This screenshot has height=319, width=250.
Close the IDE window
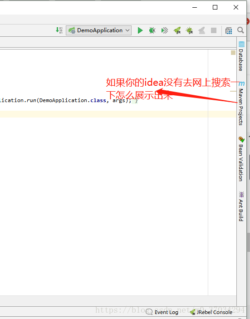click(236, 8)
